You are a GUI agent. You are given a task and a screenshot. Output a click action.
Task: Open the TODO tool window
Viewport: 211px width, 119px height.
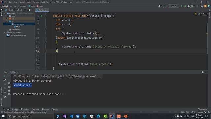pos(15,109)
